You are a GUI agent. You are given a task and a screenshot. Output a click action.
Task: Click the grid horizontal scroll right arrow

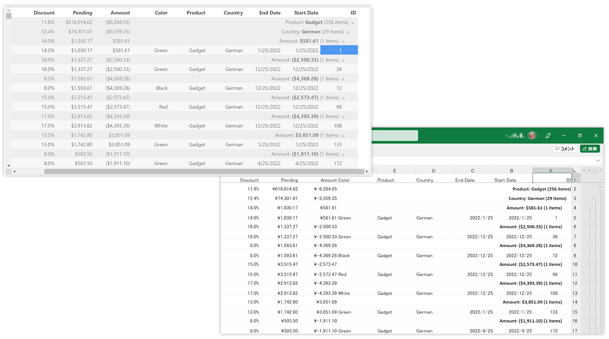click(x=367, y=172)
